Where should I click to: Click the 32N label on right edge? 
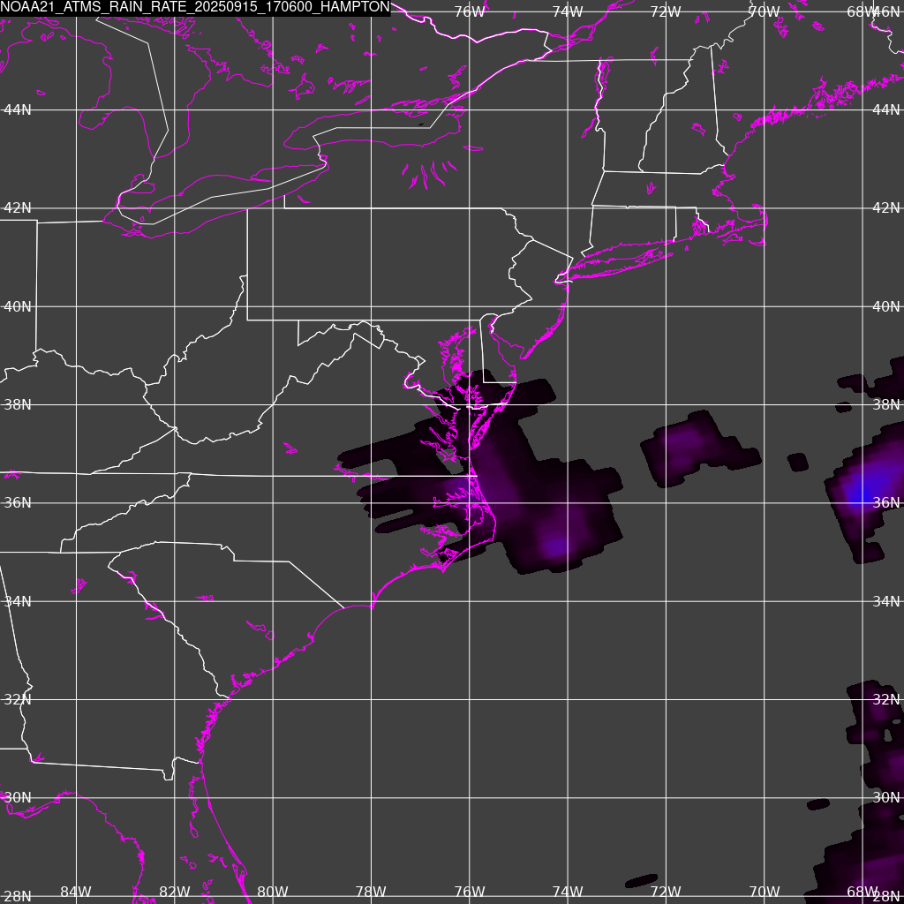click(886, 699)
